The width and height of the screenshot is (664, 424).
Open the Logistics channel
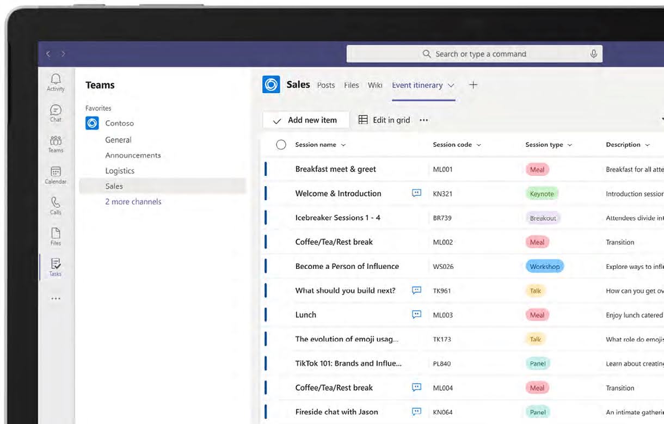(120, 170)
